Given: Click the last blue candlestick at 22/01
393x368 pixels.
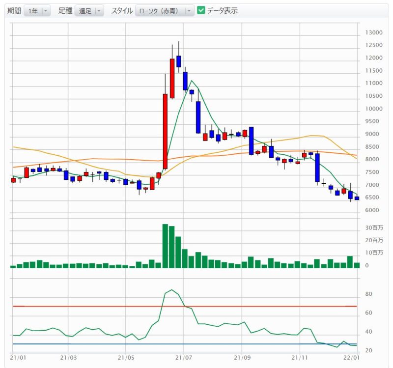Looking at the screenshot, I should point(357,198).
